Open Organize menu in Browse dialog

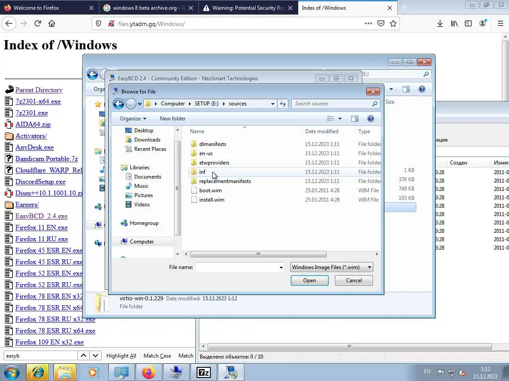pyautogui.click(x=133, y=119)
